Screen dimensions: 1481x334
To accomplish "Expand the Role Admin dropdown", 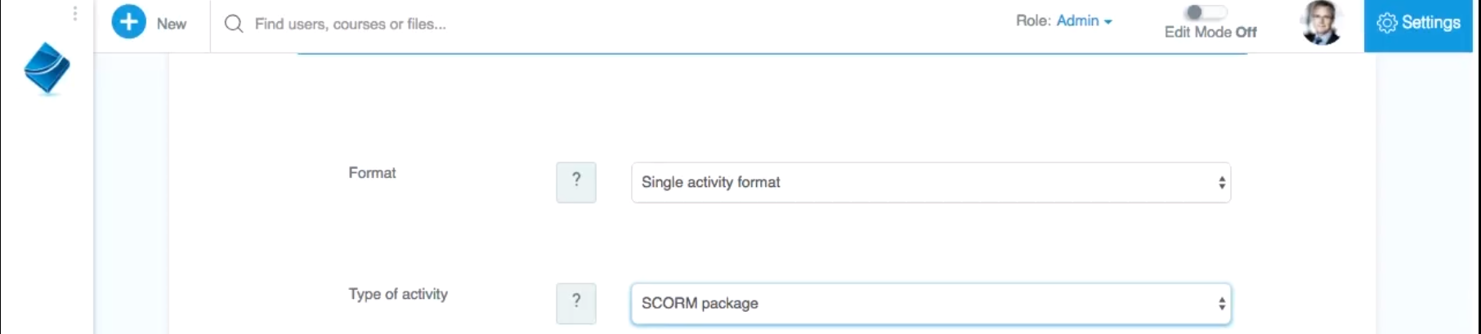I will [1064, 21].
